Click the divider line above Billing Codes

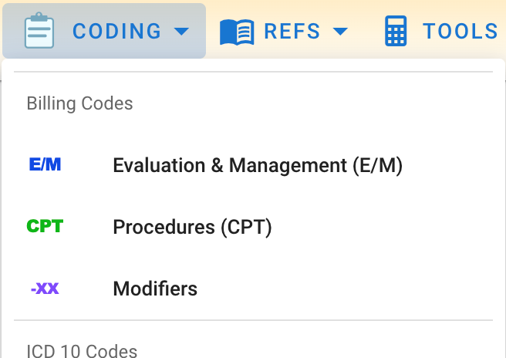(x=253, y=72)
